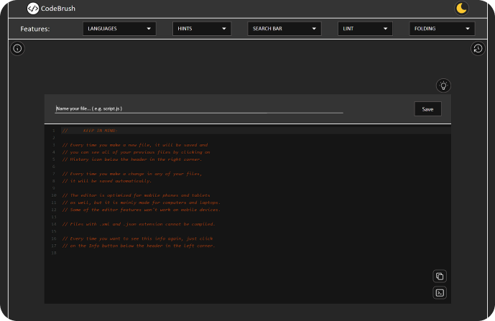Click line 'Some of the editor features won't work'

pyautogui.click(x=142, y=210)
